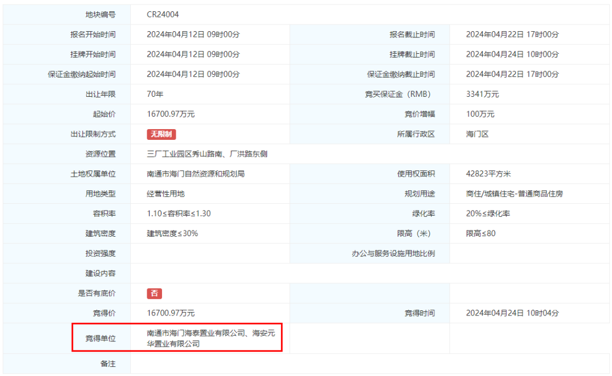Viewport: 612px width, 376px height.
Task: Select the area value 42823平方米
Action: point(488,174)
